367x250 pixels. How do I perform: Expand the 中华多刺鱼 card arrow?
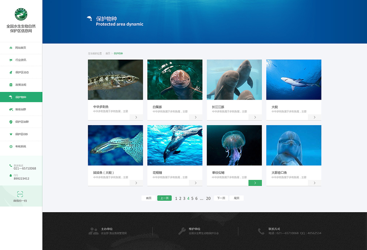pos(136,117)
